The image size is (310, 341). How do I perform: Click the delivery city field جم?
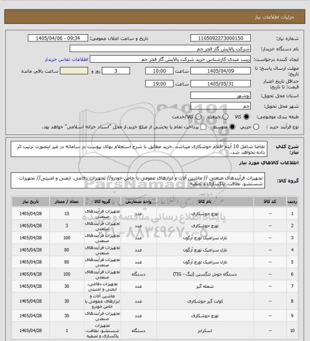tap(221, 106)
